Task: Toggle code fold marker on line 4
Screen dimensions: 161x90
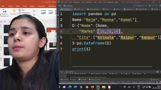Action: (x=71, y=31)
